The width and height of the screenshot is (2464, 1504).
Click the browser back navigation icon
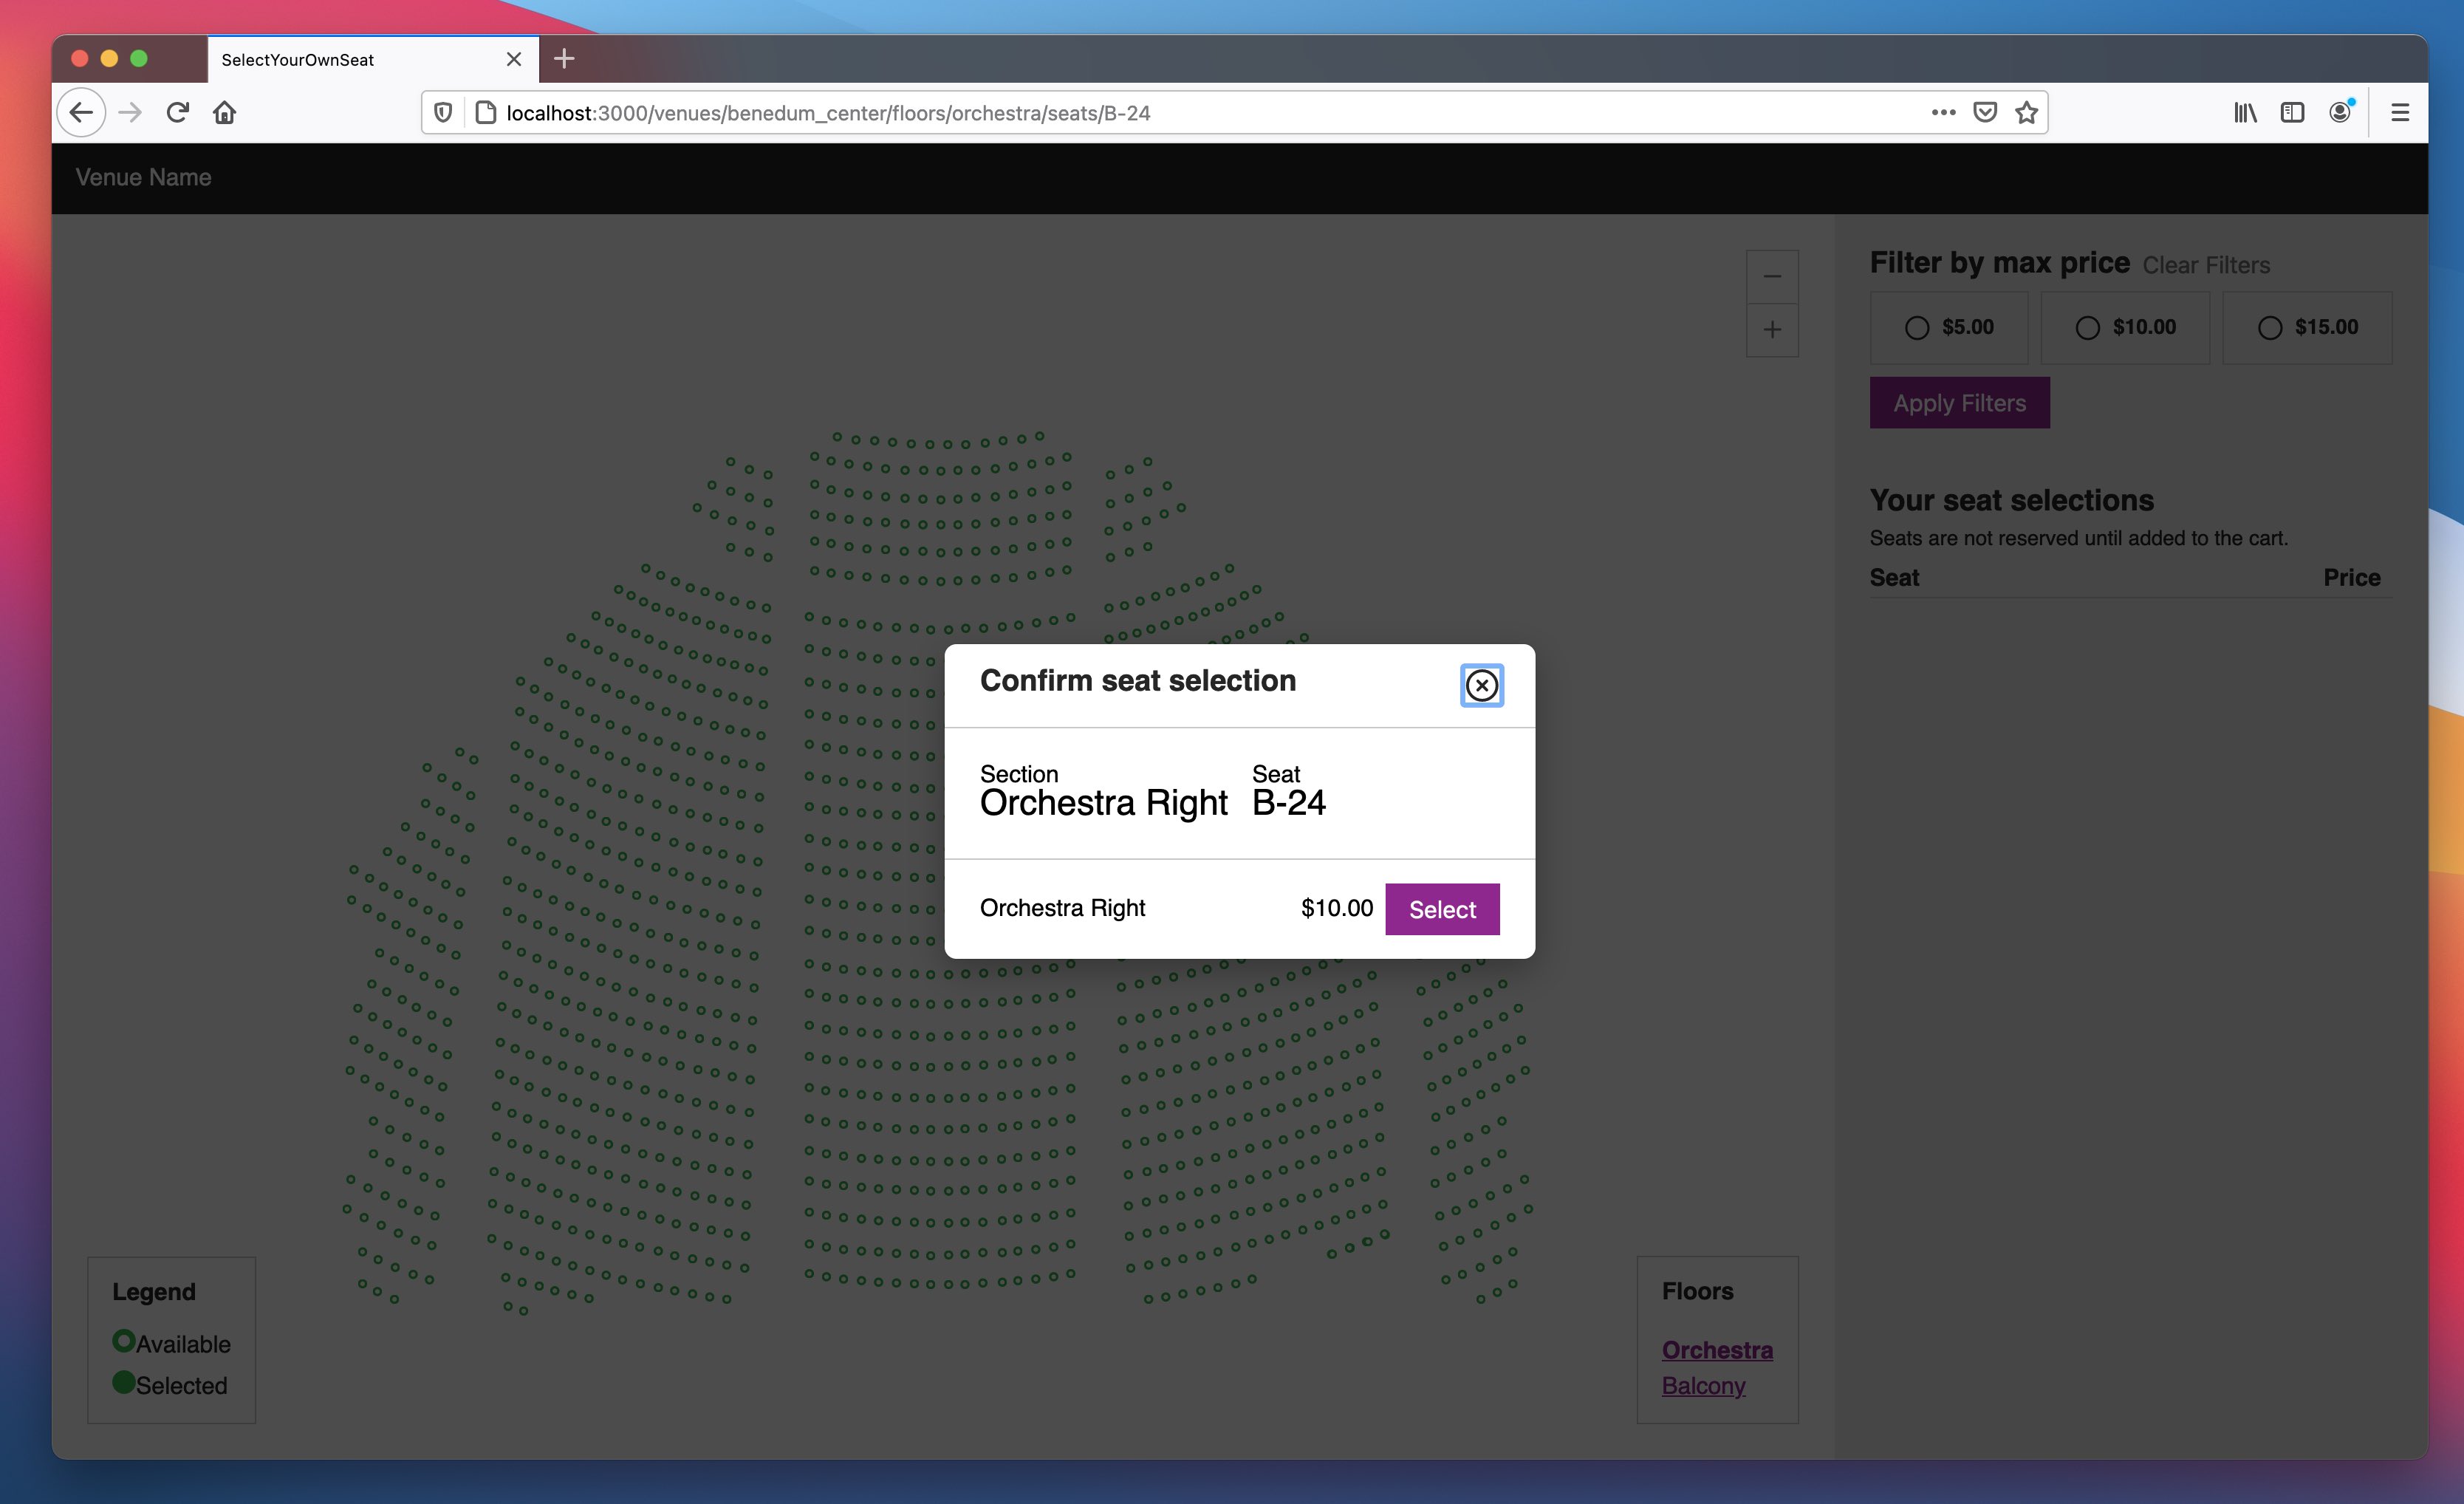tap(81, 111)
